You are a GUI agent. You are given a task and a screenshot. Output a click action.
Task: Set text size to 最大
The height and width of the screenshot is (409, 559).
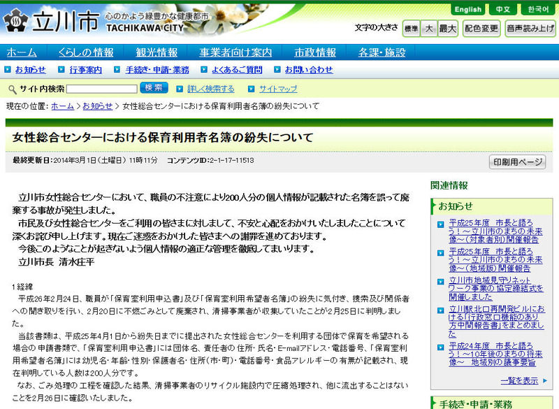coord(448,28)
